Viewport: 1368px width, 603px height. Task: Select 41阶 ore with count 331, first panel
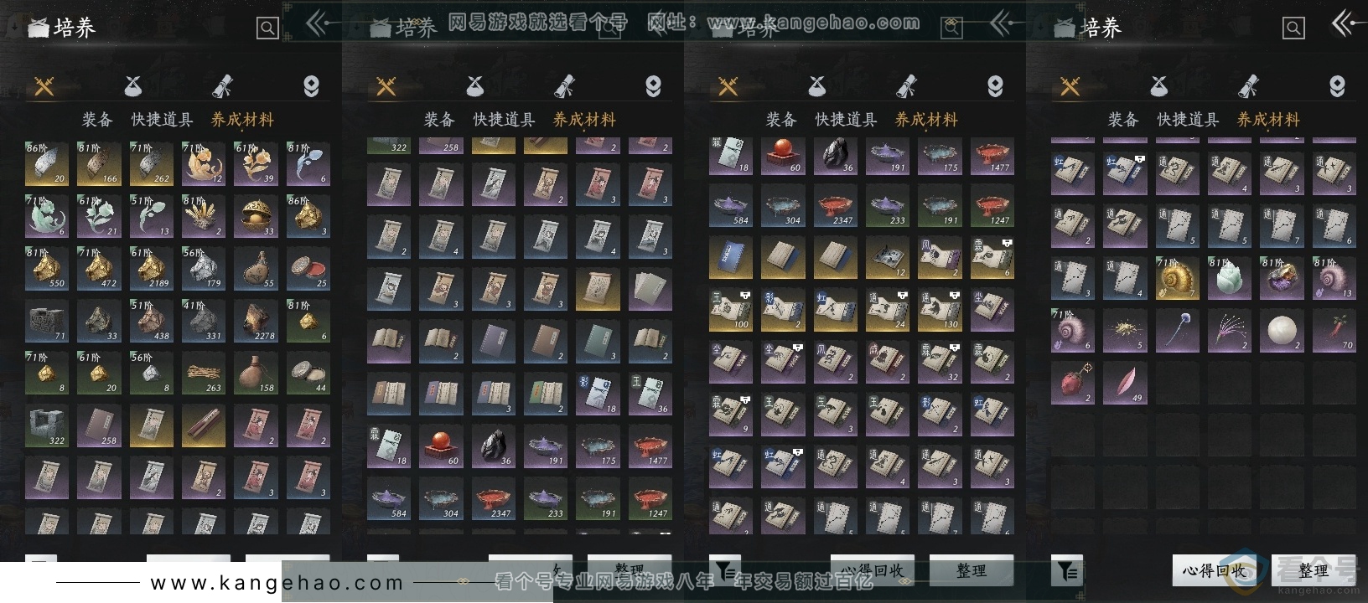204,321
